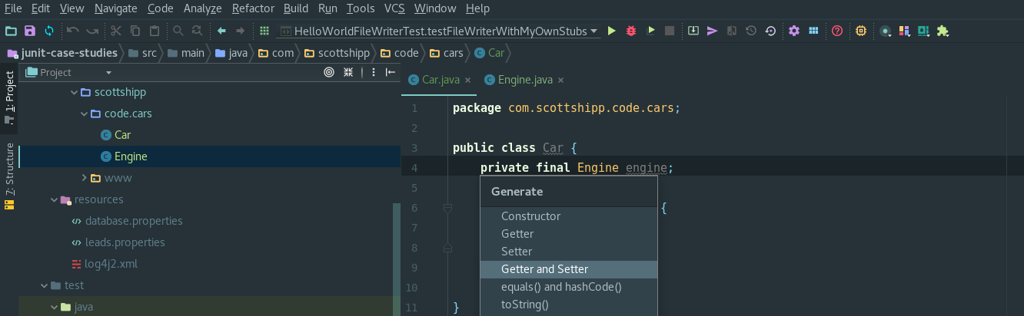This screenshot has width=1024, height=316.
Task: Navigate forward with the right arrow icon
Action: click(241, 31)
